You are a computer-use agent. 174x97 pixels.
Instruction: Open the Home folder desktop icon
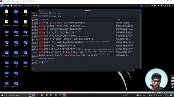click(7, 33)
